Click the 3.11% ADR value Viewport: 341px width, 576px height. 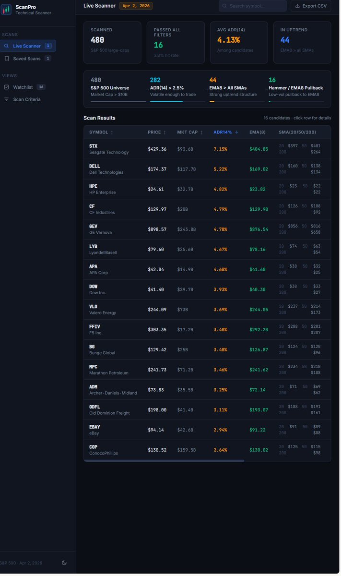tap(220, 410)
